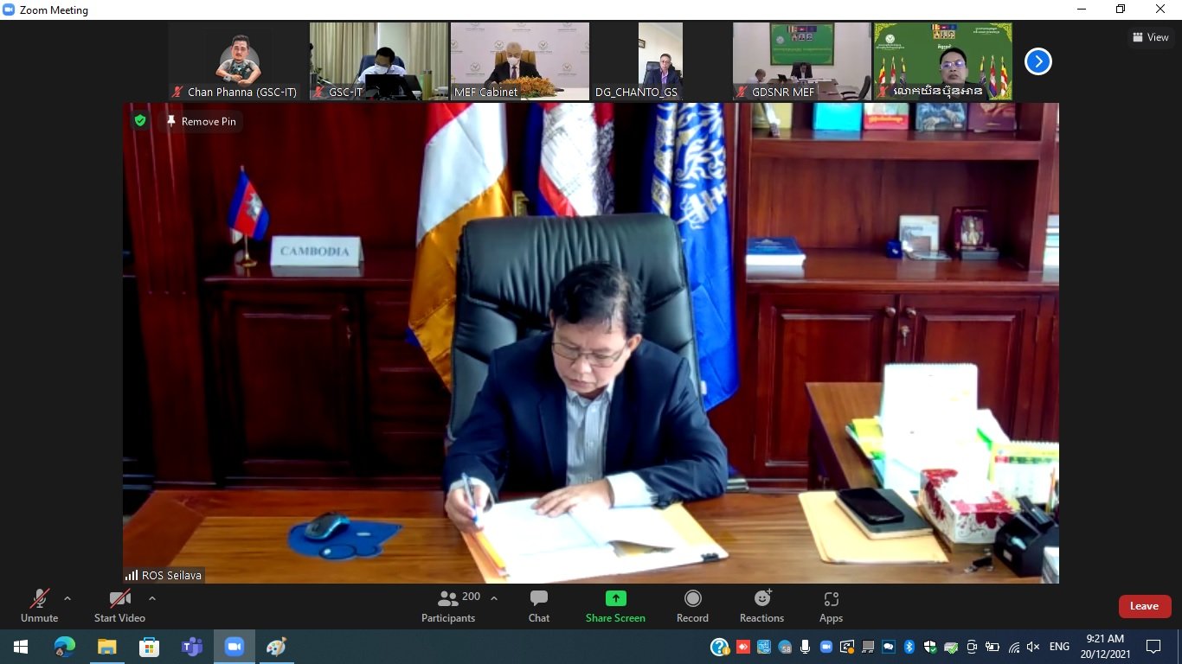Screen dimensions: 1182x664
Task: Expand the arrow beside Participants count
Action: tap(494, 598)
